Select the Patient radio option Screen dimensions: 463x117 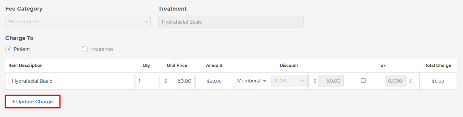tap(18, 49)
